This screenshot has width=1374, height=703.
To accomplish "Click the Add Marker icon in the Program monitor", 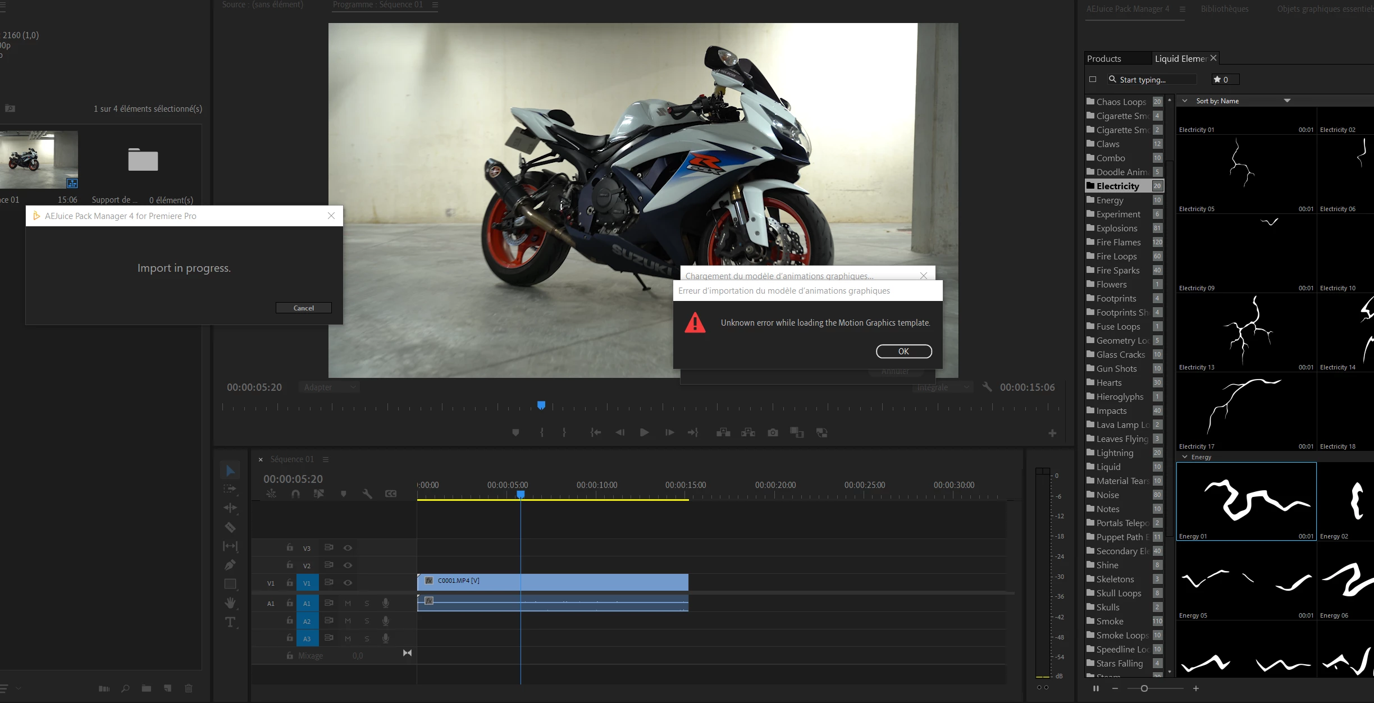I will tap(515, 432).
